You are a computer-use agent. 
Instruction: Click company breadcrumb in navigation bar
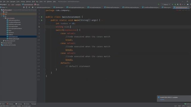[18, 5]
